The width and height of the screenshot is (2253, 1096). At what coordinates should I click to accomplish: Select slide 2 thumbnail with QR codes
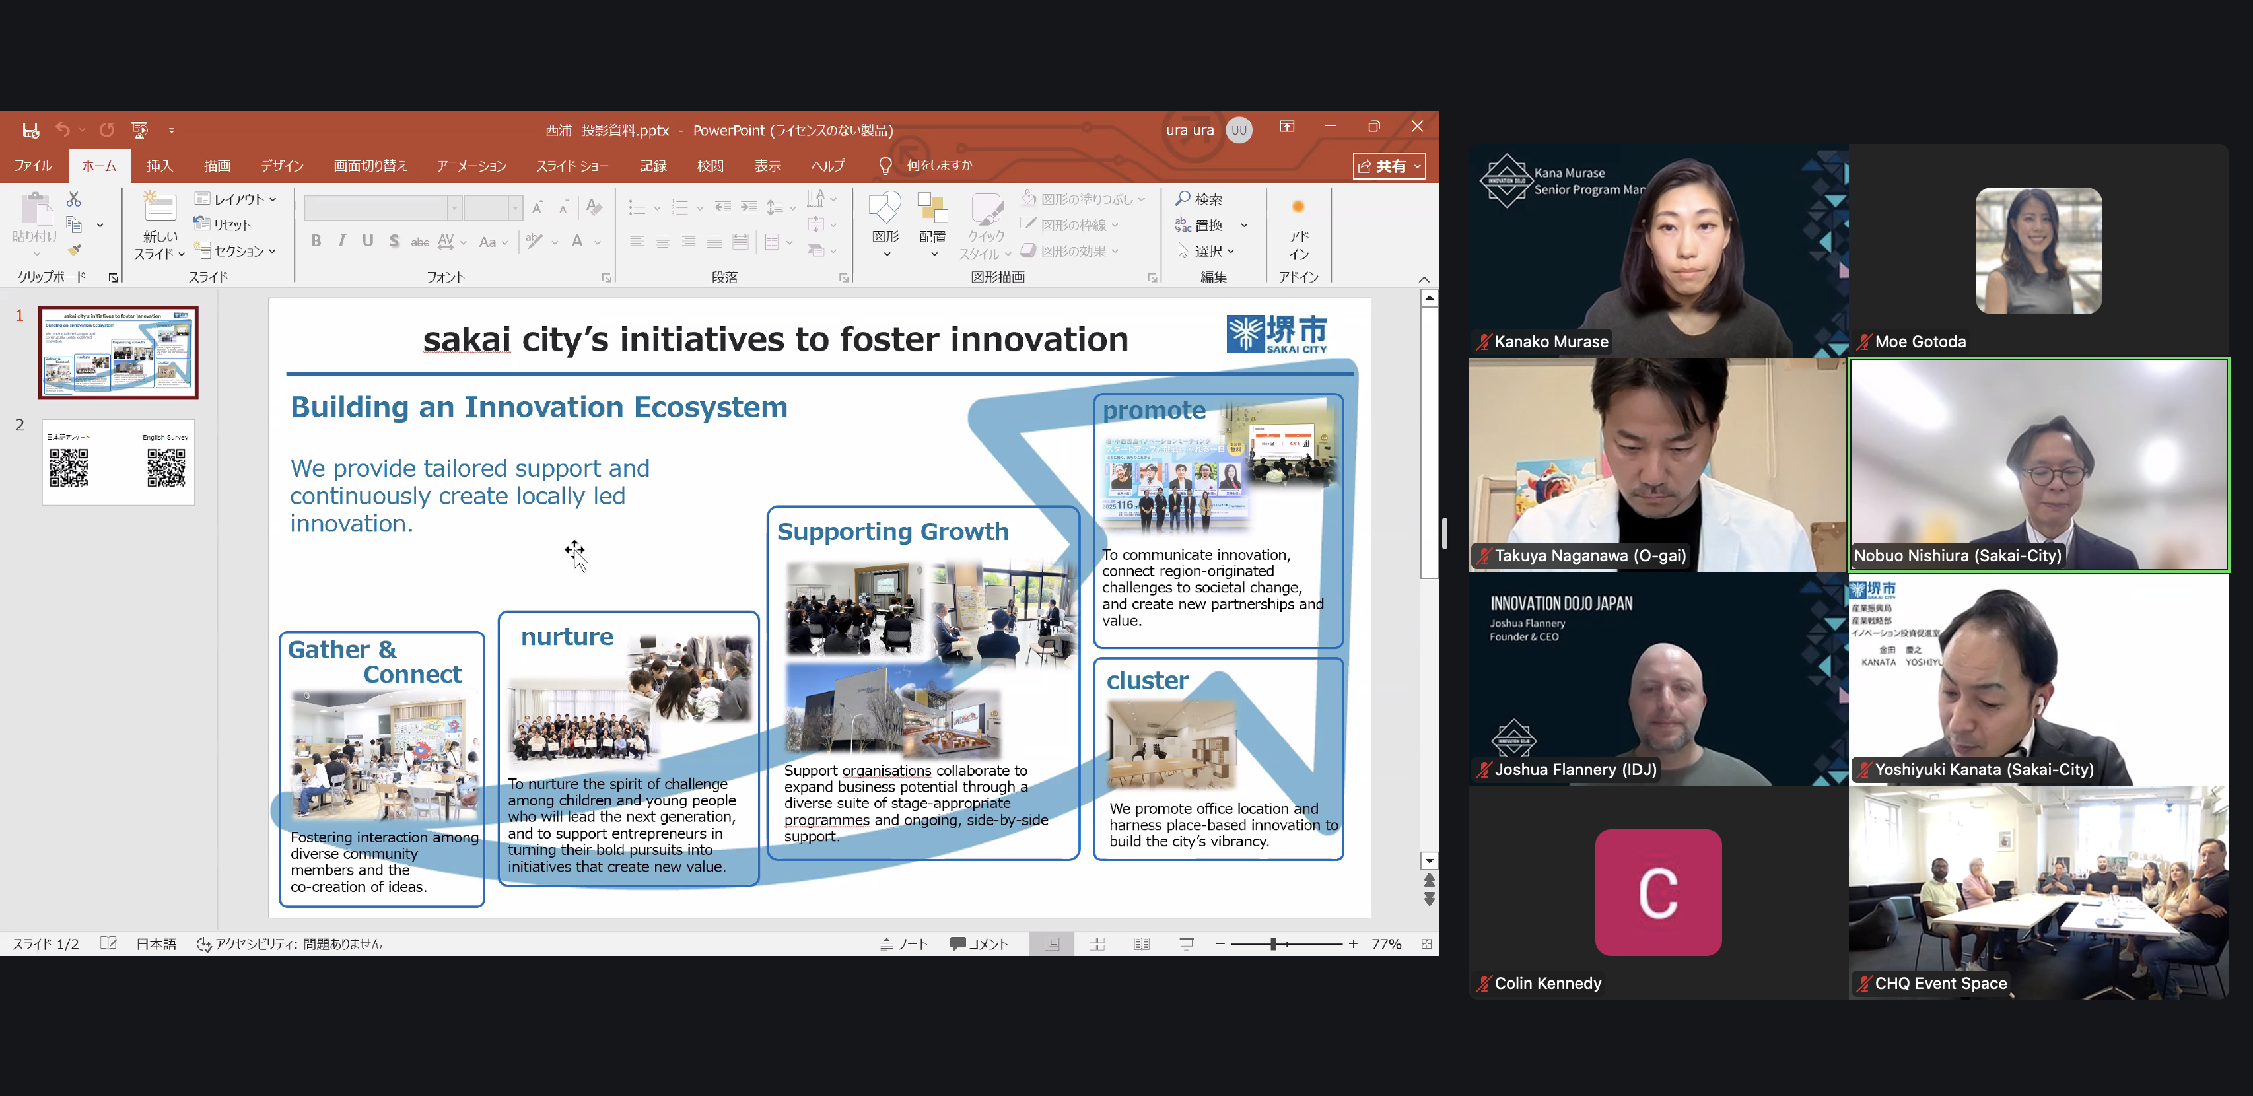point(118,463)
